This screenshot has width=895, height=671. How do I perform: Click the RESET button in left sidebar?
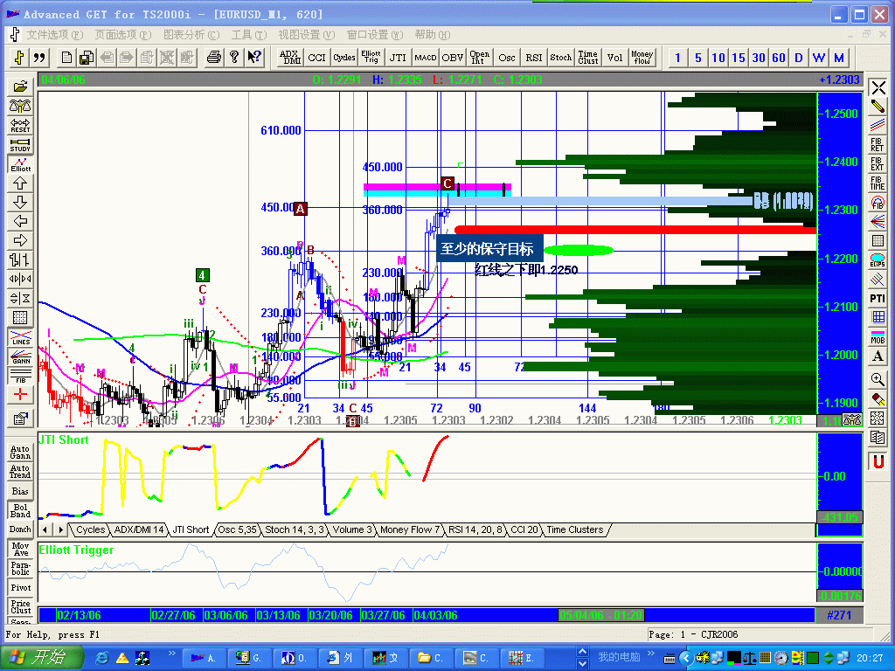(x=20, y=125)
